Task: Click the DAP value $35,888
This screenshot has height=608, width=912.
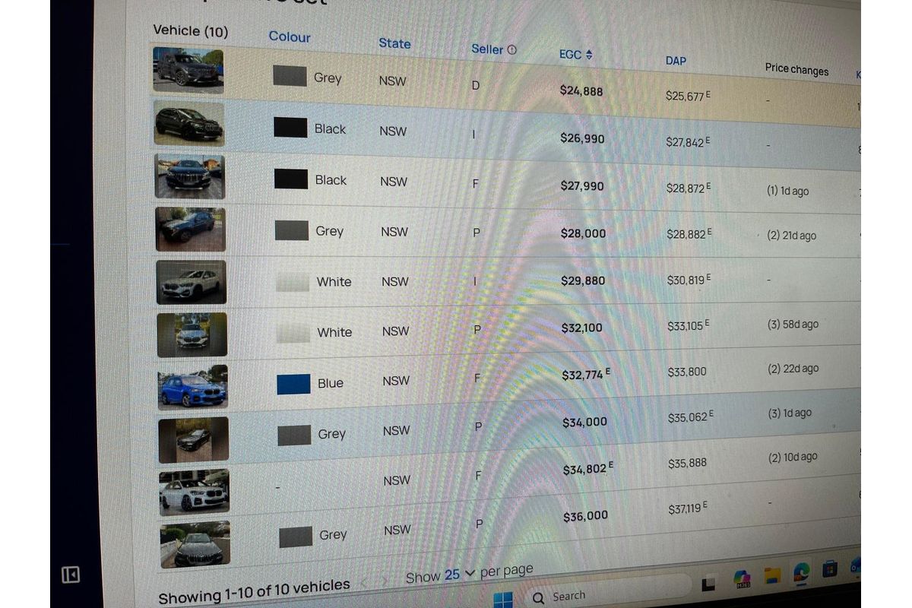Action: click(688, 463)
